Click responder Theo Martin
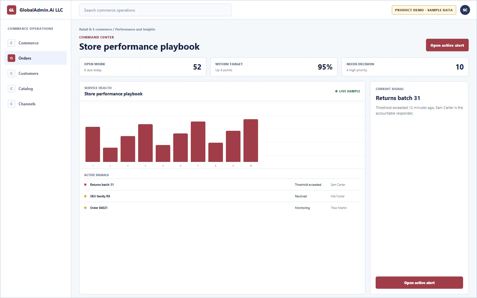This screenshot has height=298, width=477. pyautogui.click(x=339, y=208)
